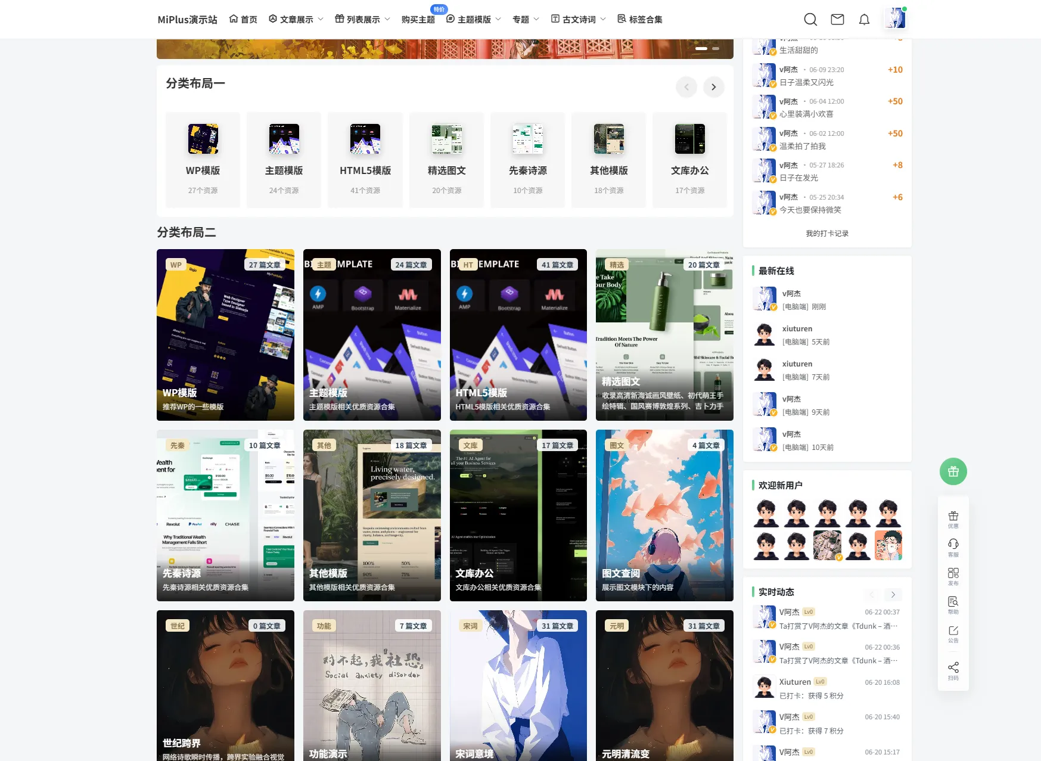This screenshot has height=761, width=1041.
Task: Open the 图文查阅 category card
Action: point(664,515)
